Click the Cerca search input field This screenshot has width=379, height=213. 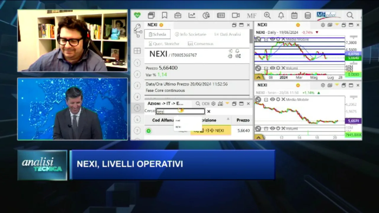tap(180, 112)
